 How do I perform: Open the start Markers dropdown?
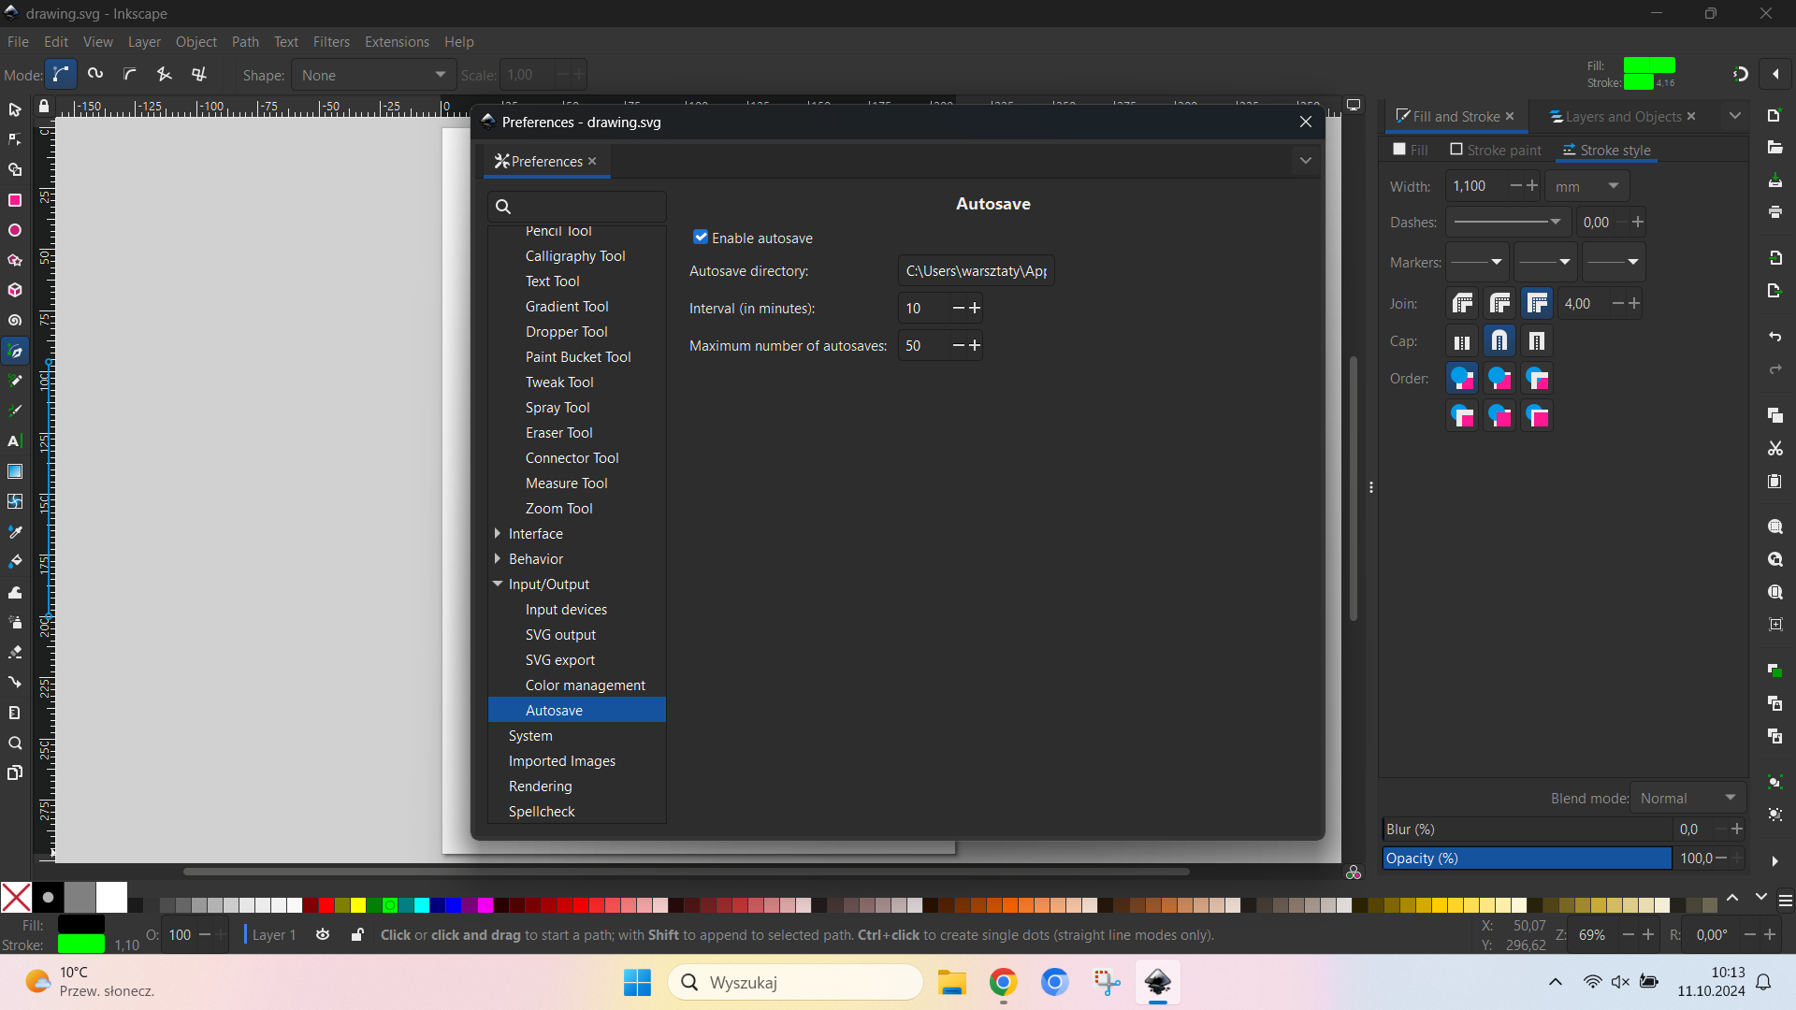(x=1478, y=262)
